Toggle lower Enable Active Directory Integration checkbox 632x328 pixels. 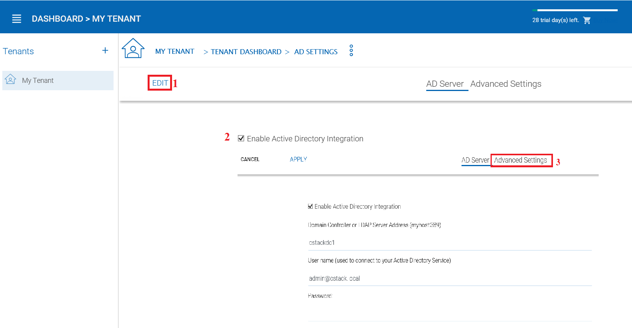310,206
